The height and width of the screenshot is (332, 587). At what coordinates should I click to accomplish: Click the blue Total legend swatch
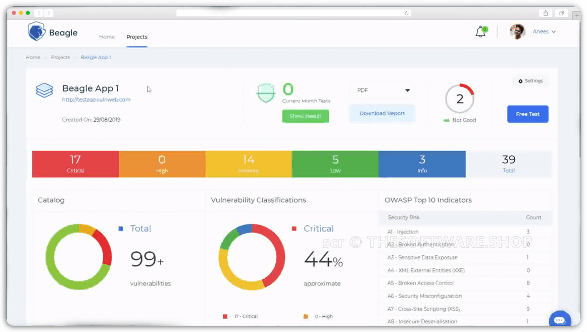click(x=121, y=228)
